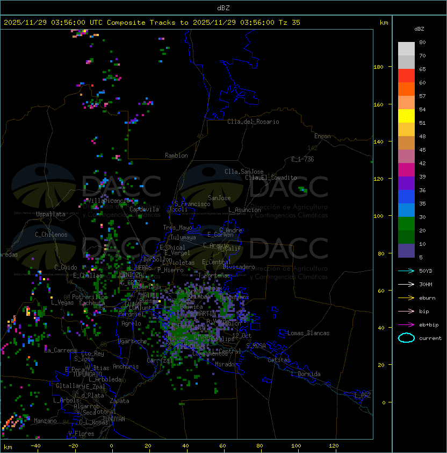447x453 pixels.
Task: Click the pink bip arrow in legend
Action: [x=406, y=311]
